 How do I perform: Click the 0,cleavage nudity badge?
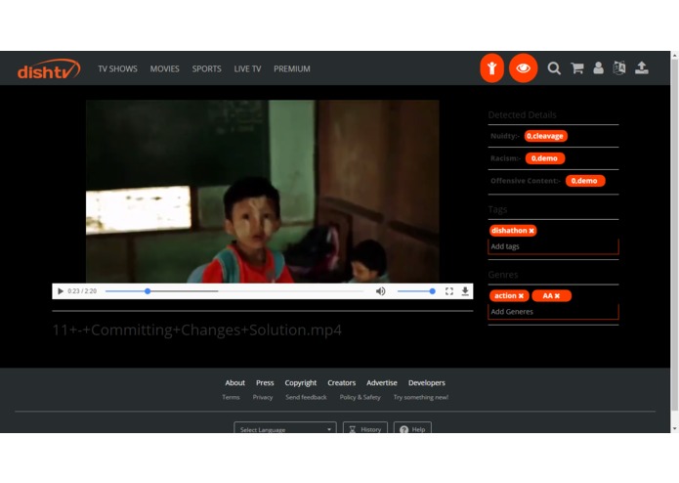(545, 136)
